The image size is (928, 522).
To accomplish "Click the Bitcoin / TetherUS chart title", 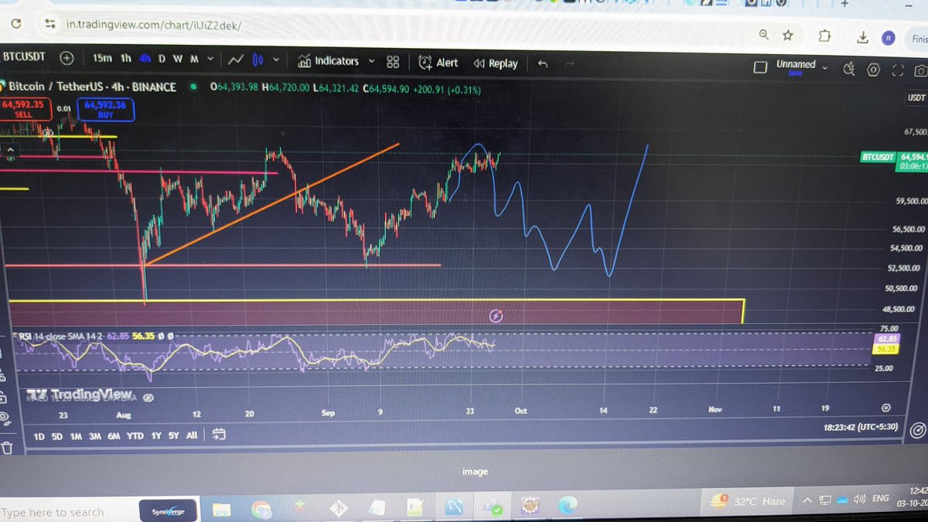I will click(92, 87).
